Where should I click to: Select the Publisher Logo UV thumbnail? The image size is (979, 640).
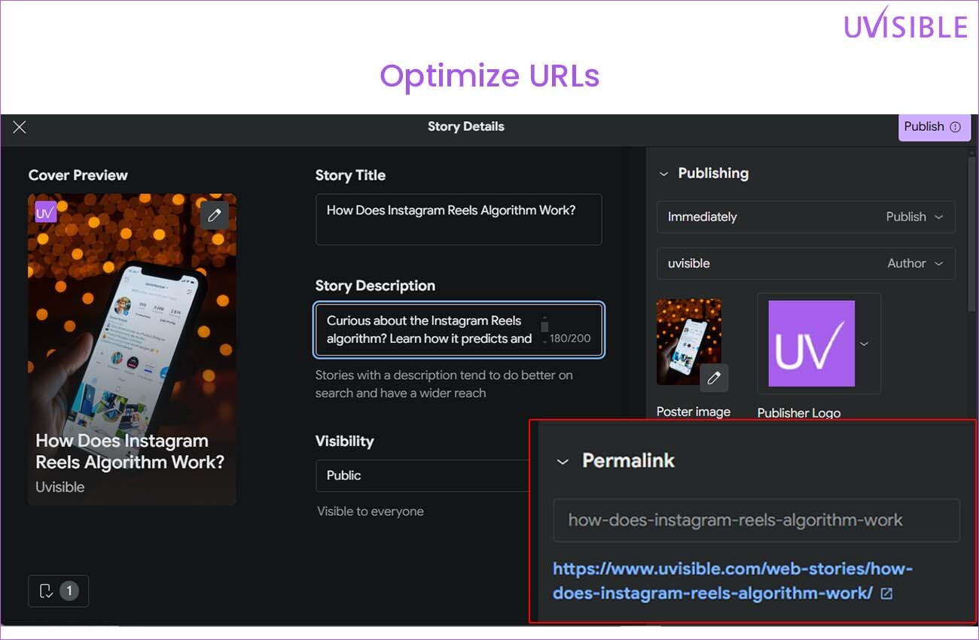pyautogui.click(x=812, y=344)
